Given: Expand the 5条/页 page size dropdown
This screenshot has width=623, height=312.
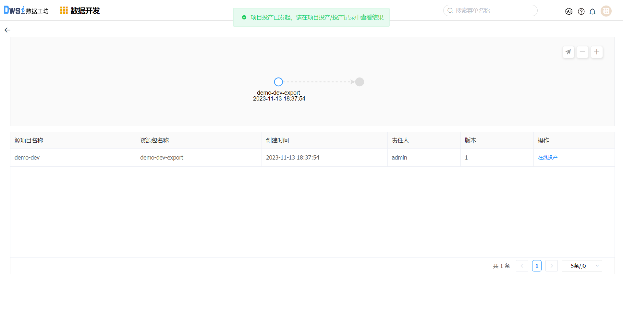Looking at the screenshot, I should click(x=581, y=266).
